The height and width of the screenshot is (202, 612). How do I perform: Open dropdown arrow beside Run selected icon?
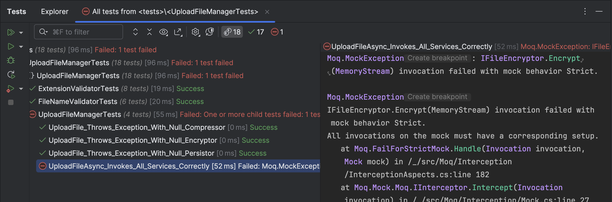[x=21, y=47]
